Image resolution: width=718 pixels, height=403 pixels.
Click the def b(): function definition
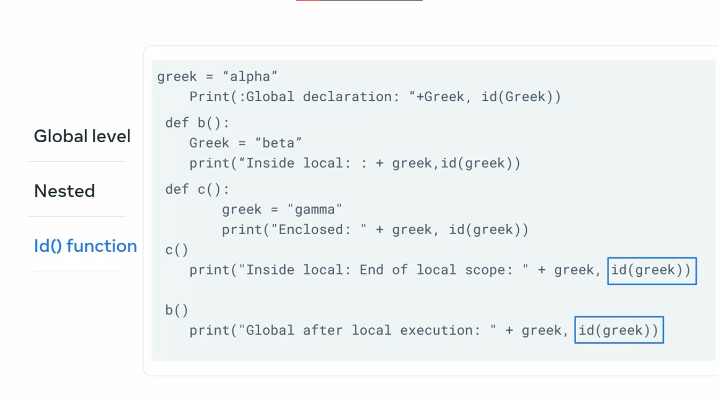coord(198,123)
